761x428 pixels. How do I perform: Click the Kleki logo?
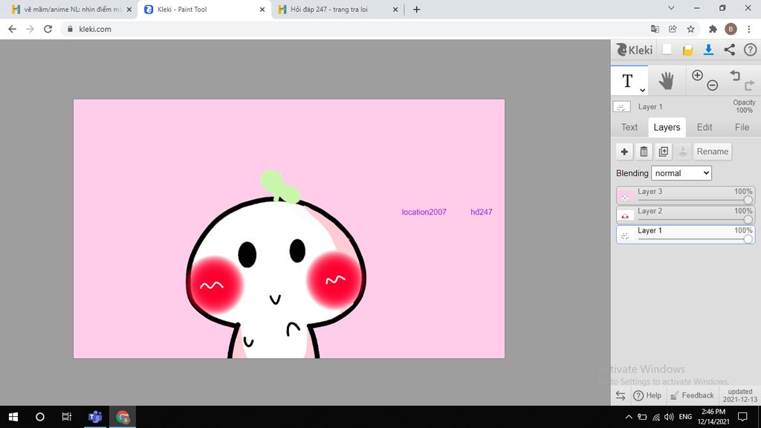coord(635,50)
